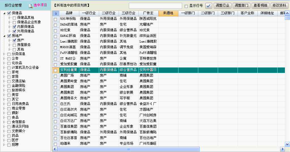Select the 招聘 tree item
This screenshot has height=152, width=290.
coord(15,145)
